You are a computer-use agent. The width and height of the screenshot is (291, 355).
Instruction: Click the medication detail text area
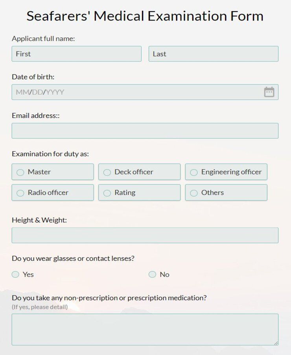click(145, 329)
